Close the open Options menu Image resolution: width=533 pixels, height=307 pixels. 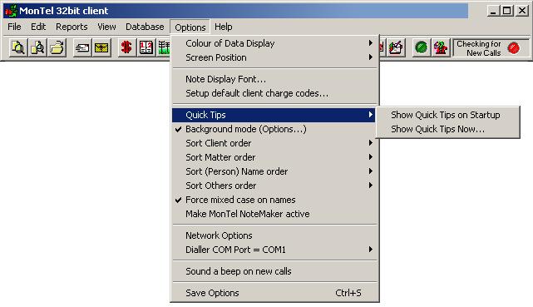(x=190, y=27)
